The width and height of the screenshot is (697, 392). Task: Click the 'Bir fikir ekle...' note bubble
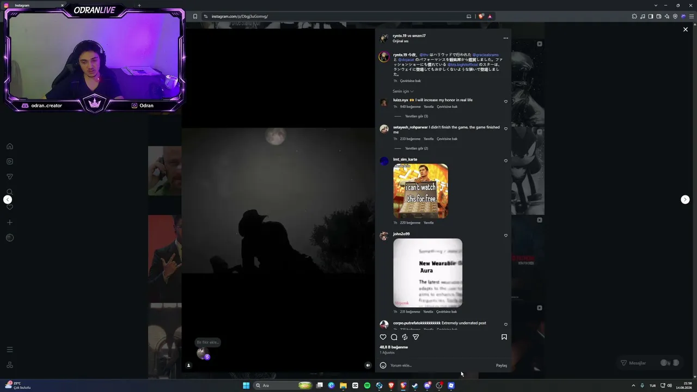(x=207, y=342)
